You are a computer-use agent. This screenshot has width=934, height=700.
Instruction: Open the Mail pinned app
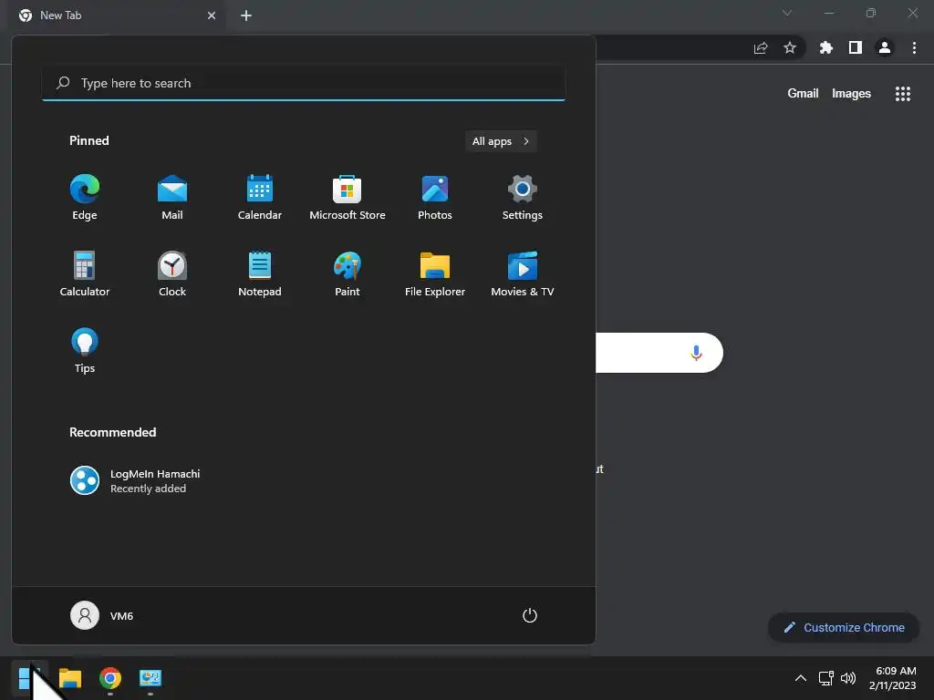coord(172,198)
